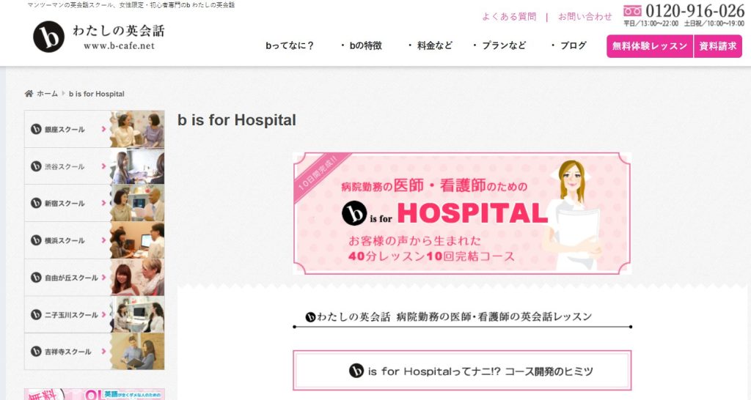Click the home icon in the breadcrumb
This screenshot has height=400, width=751.
(29, 93)
